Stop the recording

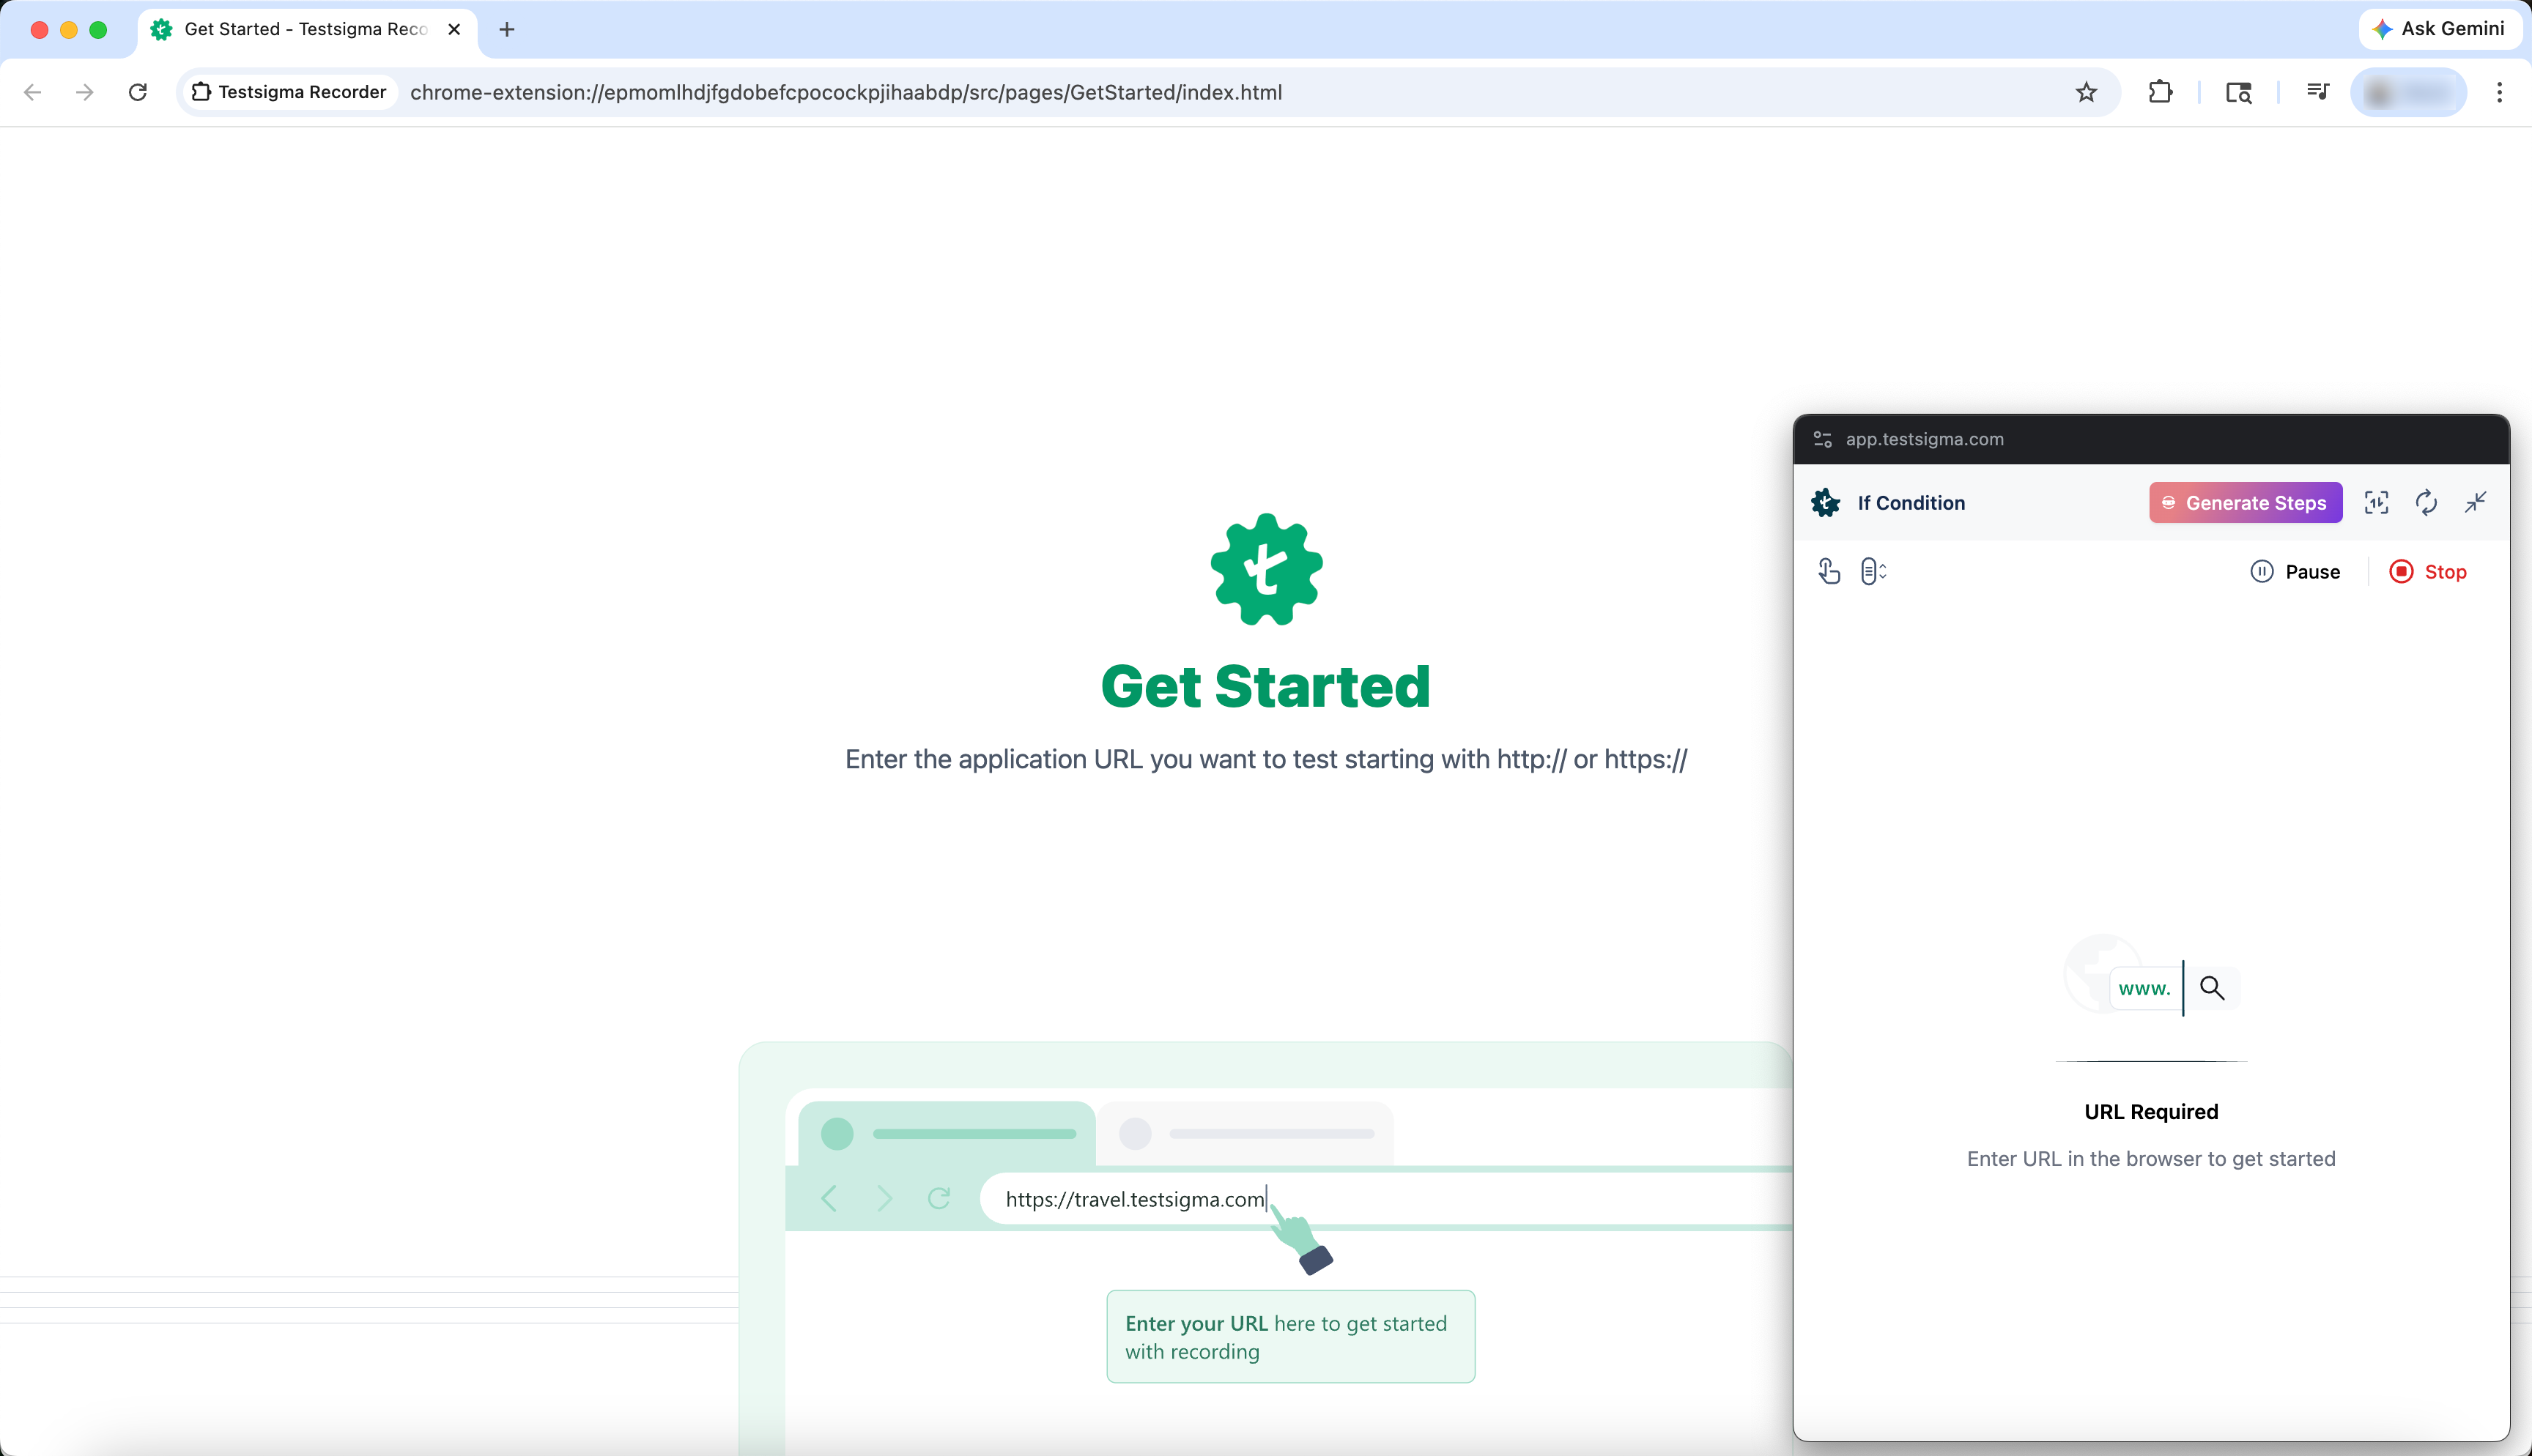[x=2428, y=572]
